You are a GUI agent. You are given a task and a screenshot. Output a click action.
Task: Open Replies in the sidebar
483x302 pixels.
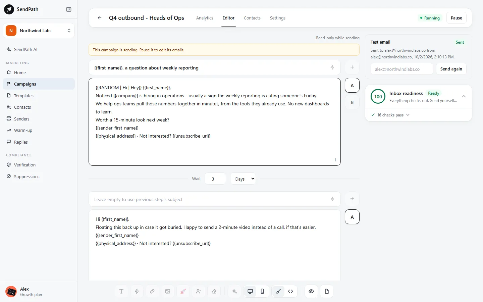(x=39, y=142)
